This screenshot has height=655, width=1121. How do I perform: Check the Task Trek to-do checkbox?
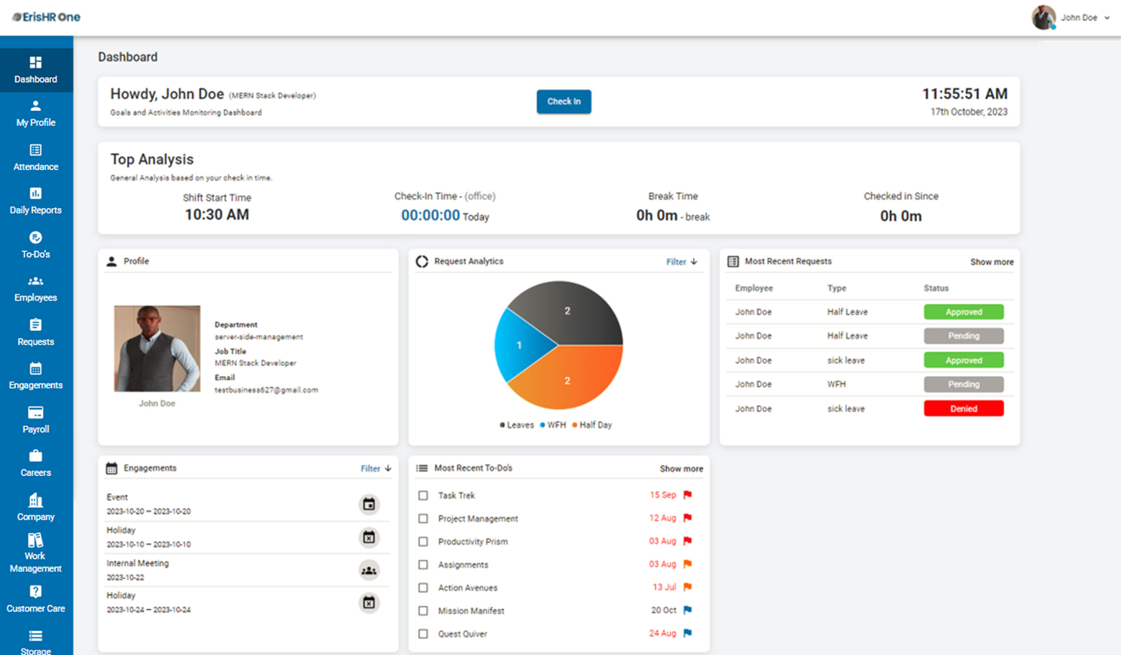(423, 495)
